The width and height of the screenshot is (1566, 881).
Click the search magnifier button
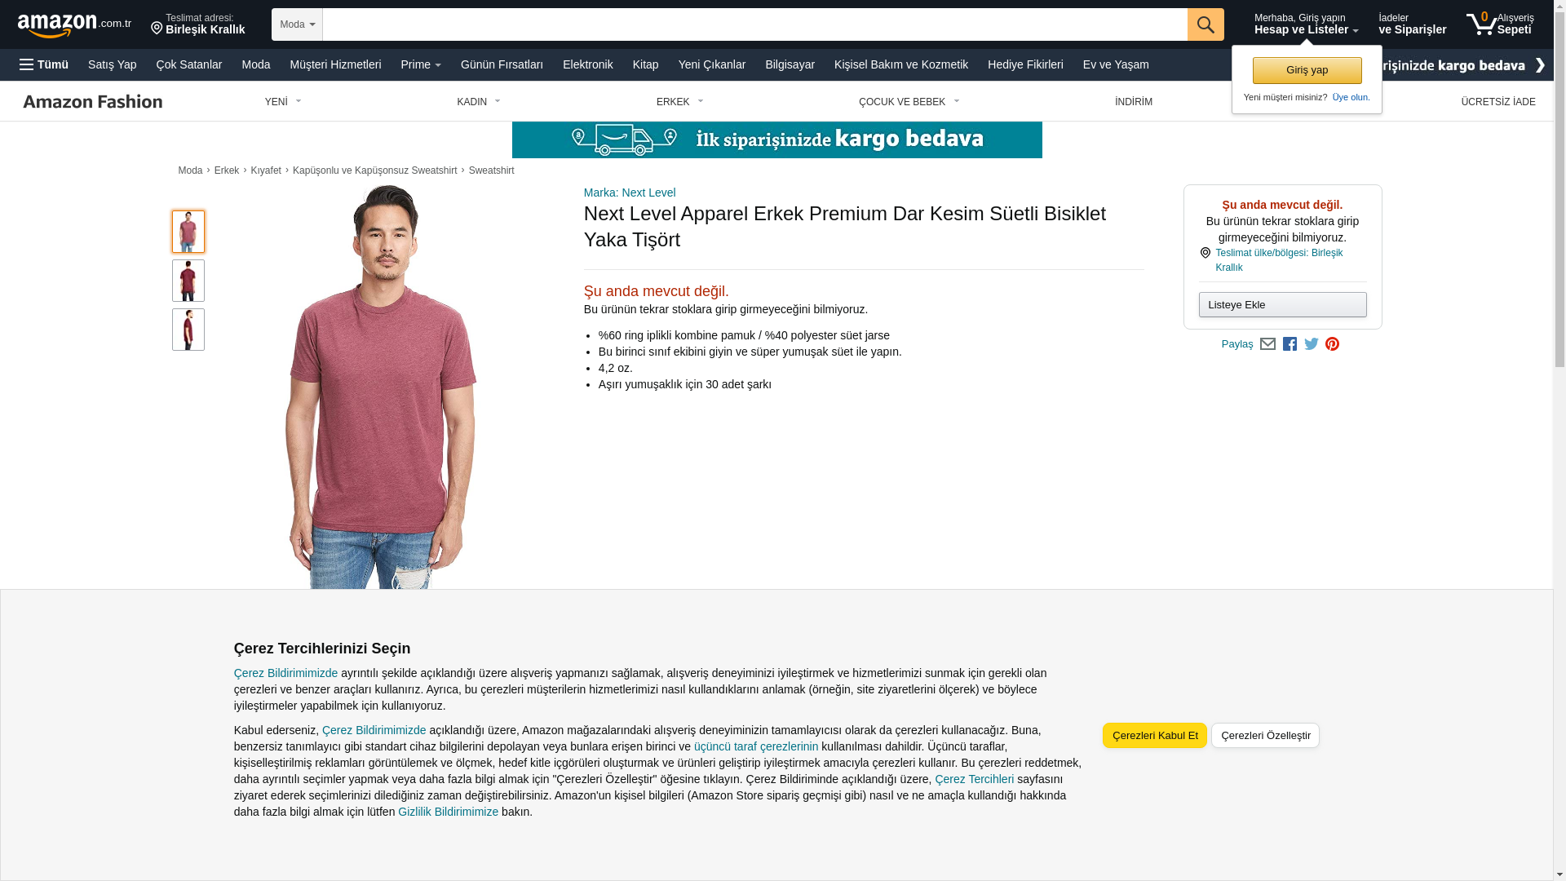(1205, 24)
